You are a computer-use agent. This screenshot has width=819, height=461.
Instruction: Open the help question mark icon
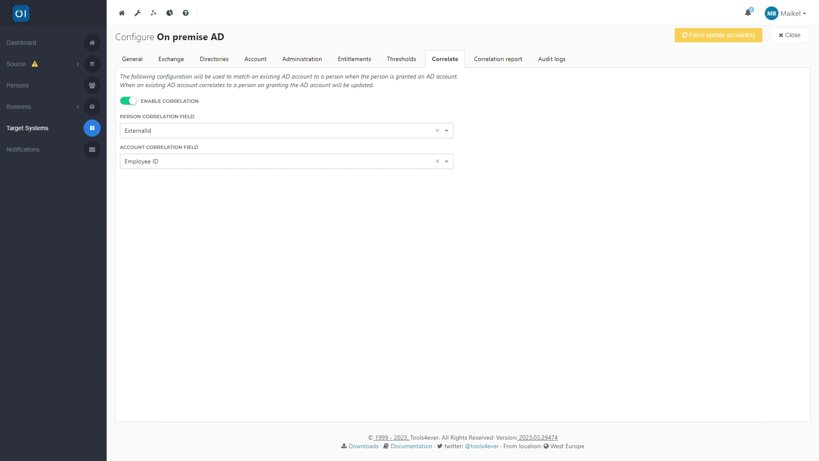tap(186, 13)
